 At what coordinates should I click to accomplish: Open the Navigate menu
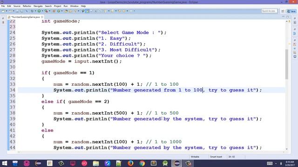(38, 6)
